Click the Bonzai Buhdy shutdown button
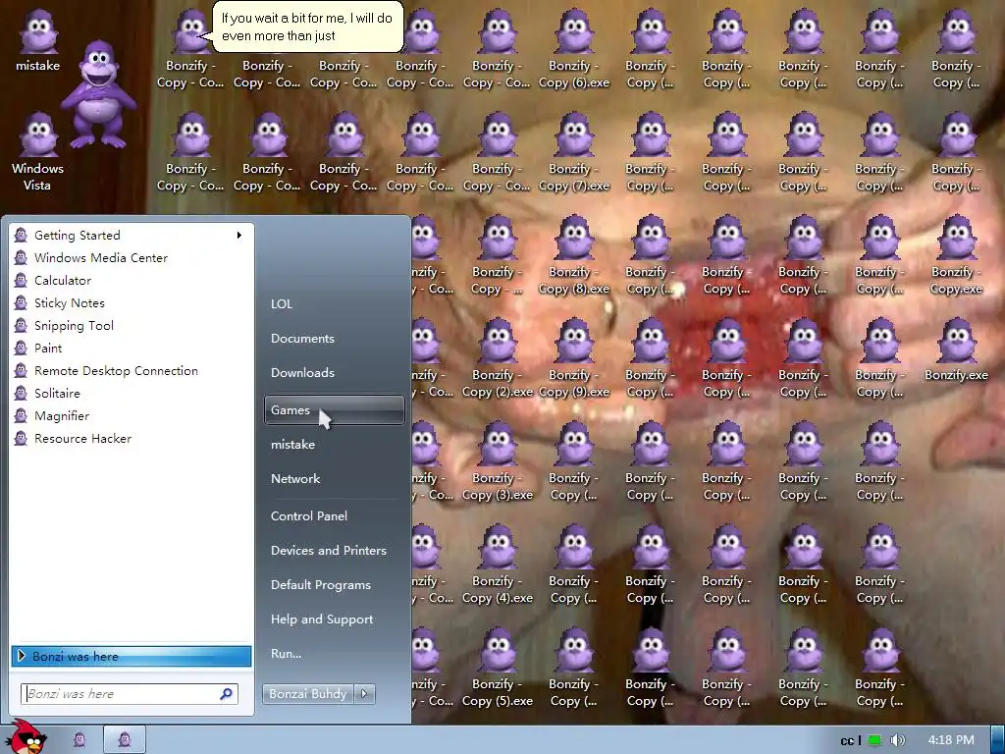Image resolution: width=1005 pixels, height=754 pixels. click(307, 694)
